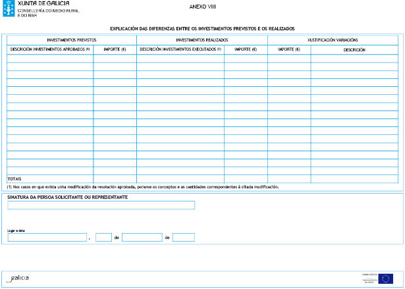The height and width of the screenshot is (289, 405).
Task: Click the day field after the comma
Action: [103, 238]
